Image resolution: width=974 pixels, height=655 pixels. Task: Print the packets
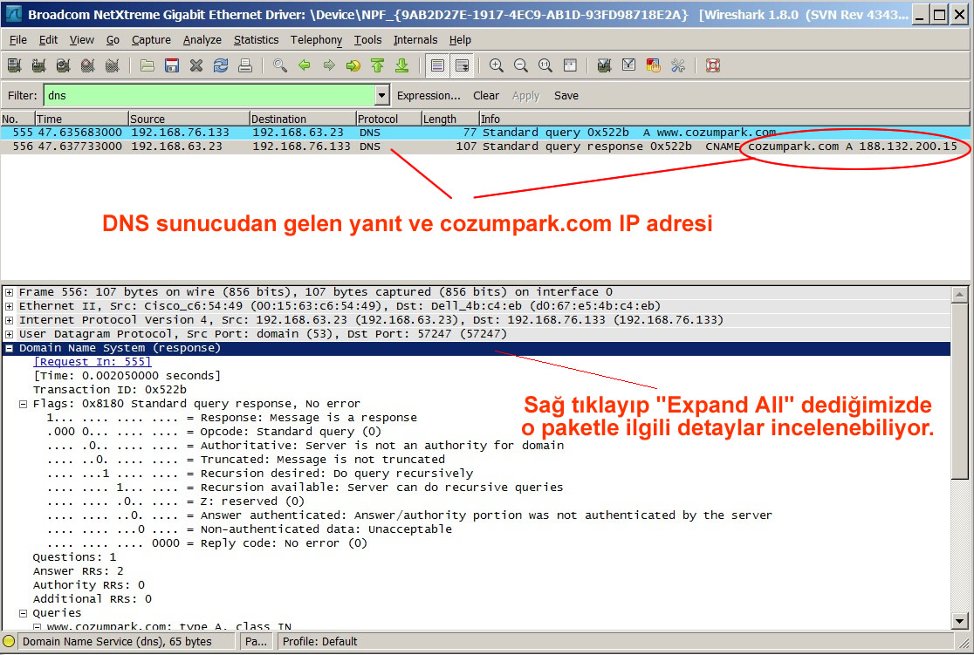pos(245,65)
